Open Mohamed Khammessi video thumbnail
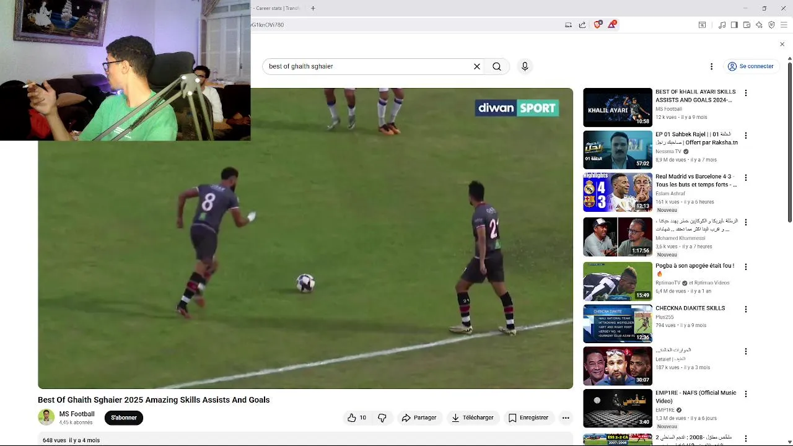Image resolution: width=793 pixels, height=446 pixels. [x=618, y=237]
